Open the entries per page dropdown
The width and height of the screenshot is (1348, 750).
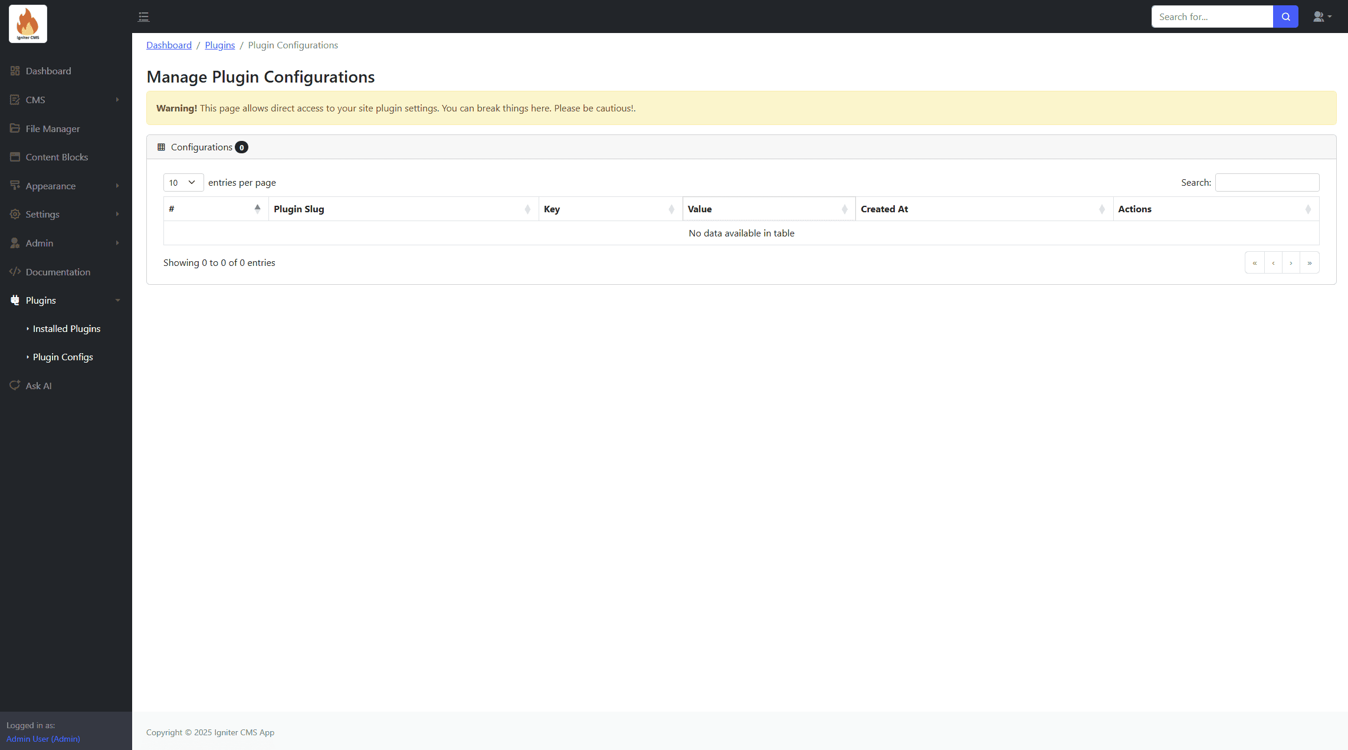coord(183,182)
